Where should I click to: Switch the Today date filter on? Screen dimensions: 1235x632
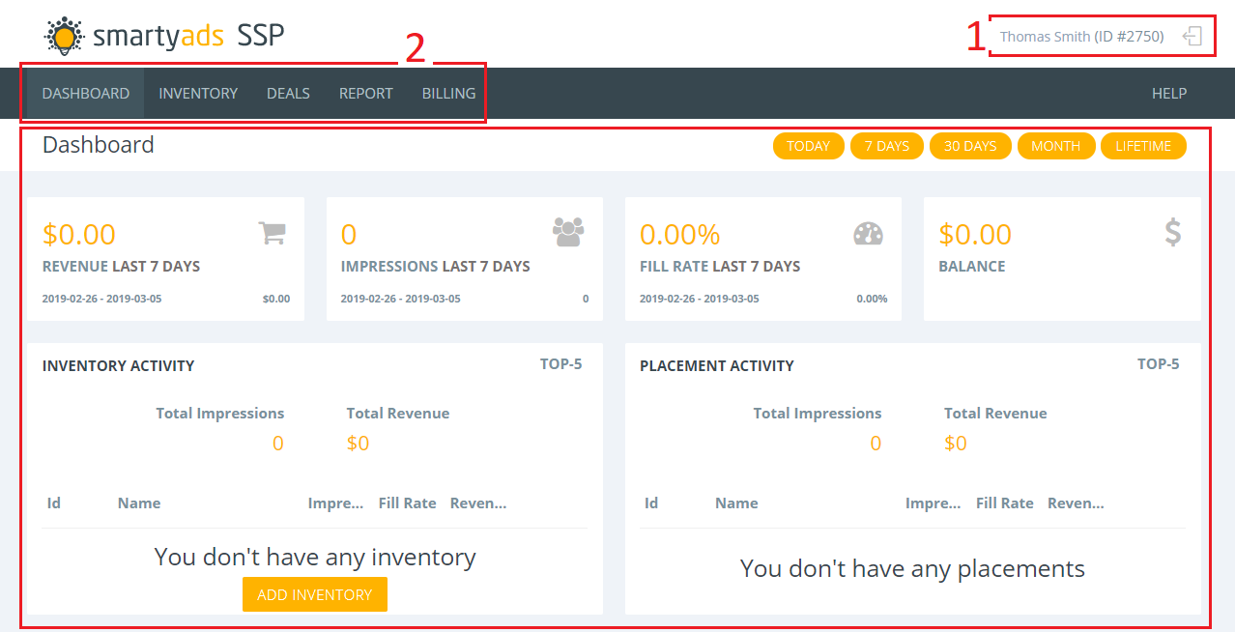pyautogui.click(x=808, y=145)
